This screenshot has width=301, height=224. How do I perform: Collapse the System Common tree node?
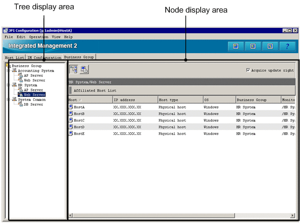pos(8,100)
